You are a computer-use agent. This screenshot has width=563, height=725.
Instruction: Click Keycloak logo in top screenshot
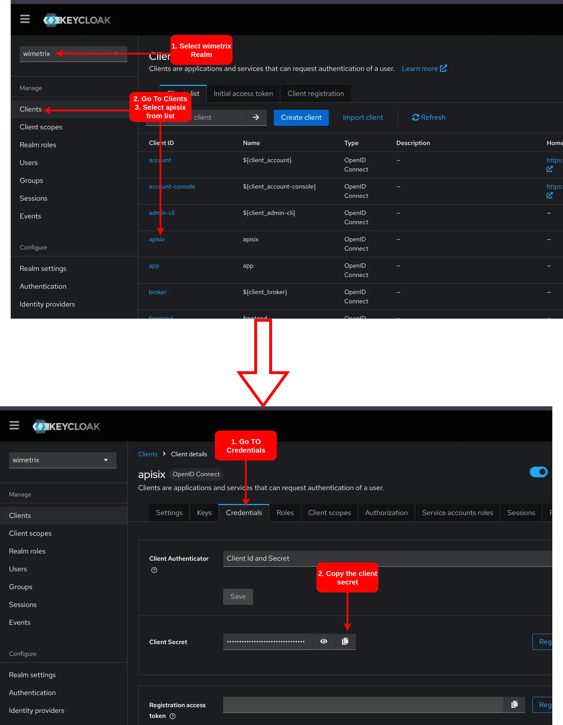77,20
